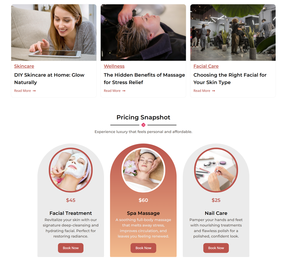Select the Spa Massage heading

[x=143, y=213]
